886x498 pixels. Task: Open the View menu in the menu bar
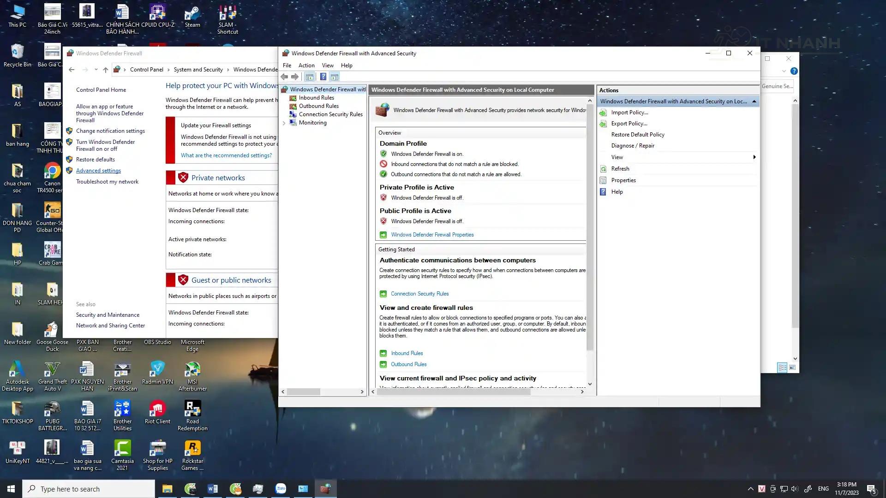pos(328,65)
